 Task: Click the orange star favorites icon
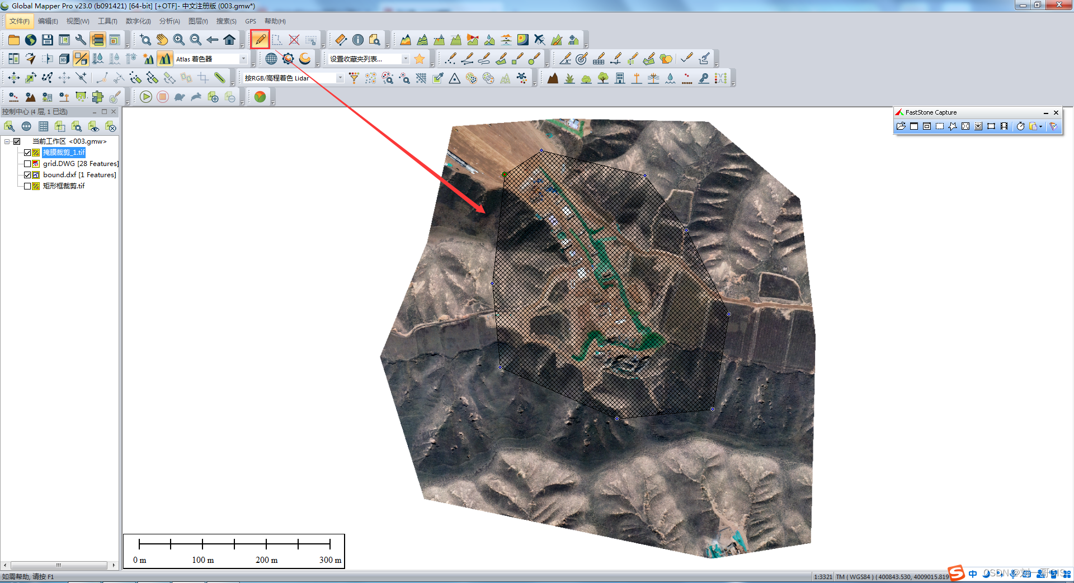coord(420,59)
